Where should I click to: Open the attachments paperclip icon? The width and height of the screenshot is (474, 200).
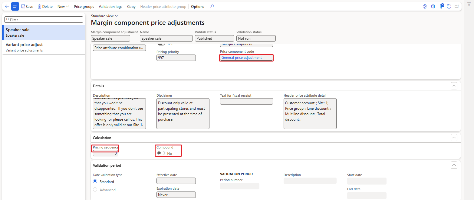point(442,6)
